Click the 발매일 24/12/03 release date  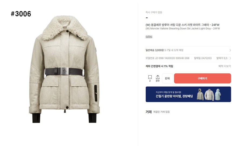point(203,58)
